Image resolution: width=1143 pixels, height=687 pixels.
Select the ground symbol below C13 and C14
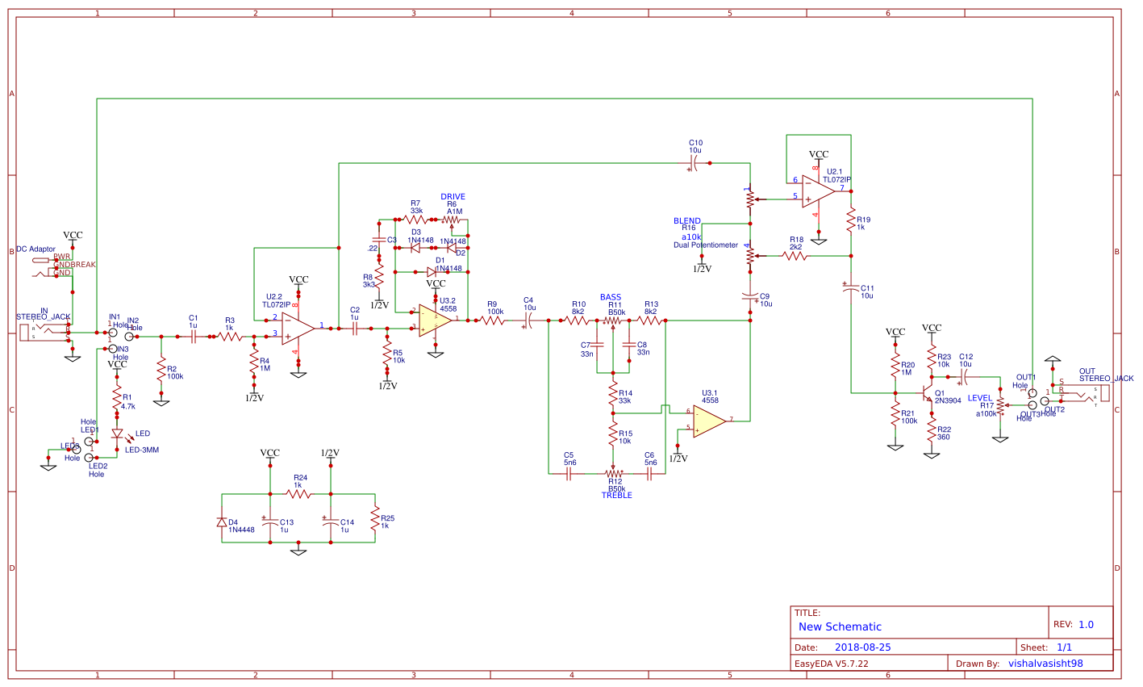click(300, 551)
